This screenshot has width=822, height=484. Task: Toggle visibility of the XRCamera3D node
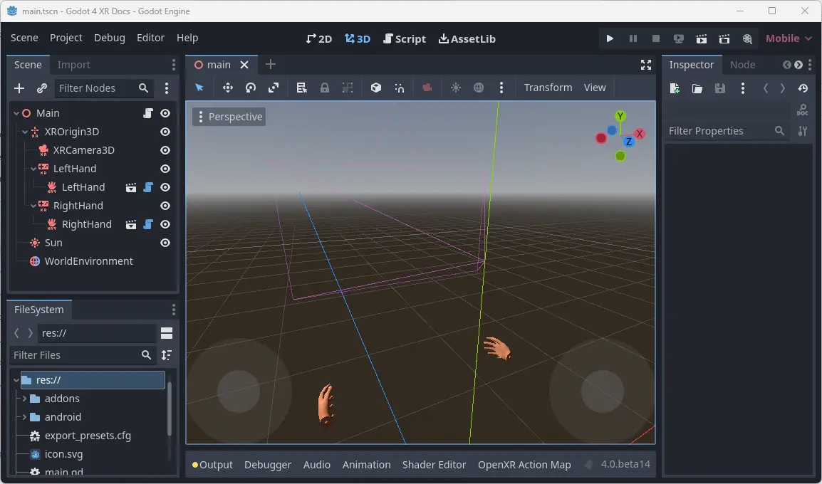point(165,150)
